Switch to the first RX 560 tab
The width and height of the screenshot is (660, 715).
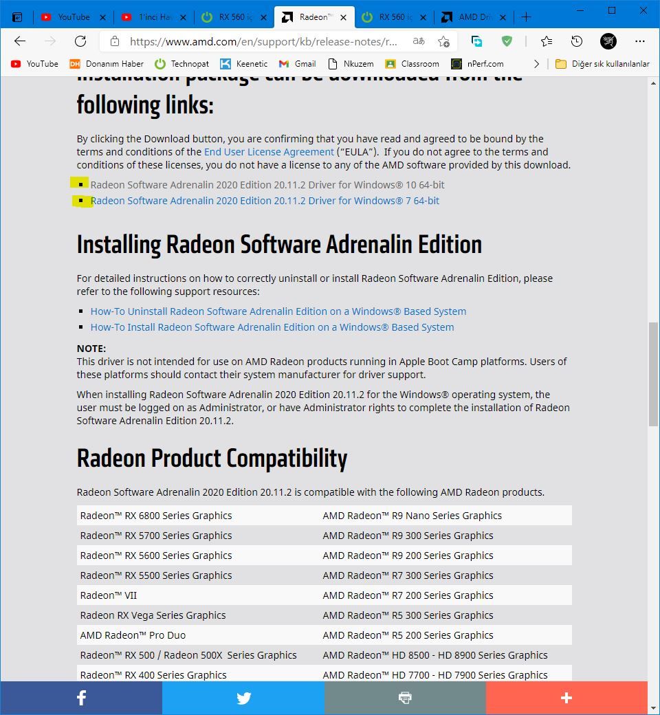click(234, 17)
